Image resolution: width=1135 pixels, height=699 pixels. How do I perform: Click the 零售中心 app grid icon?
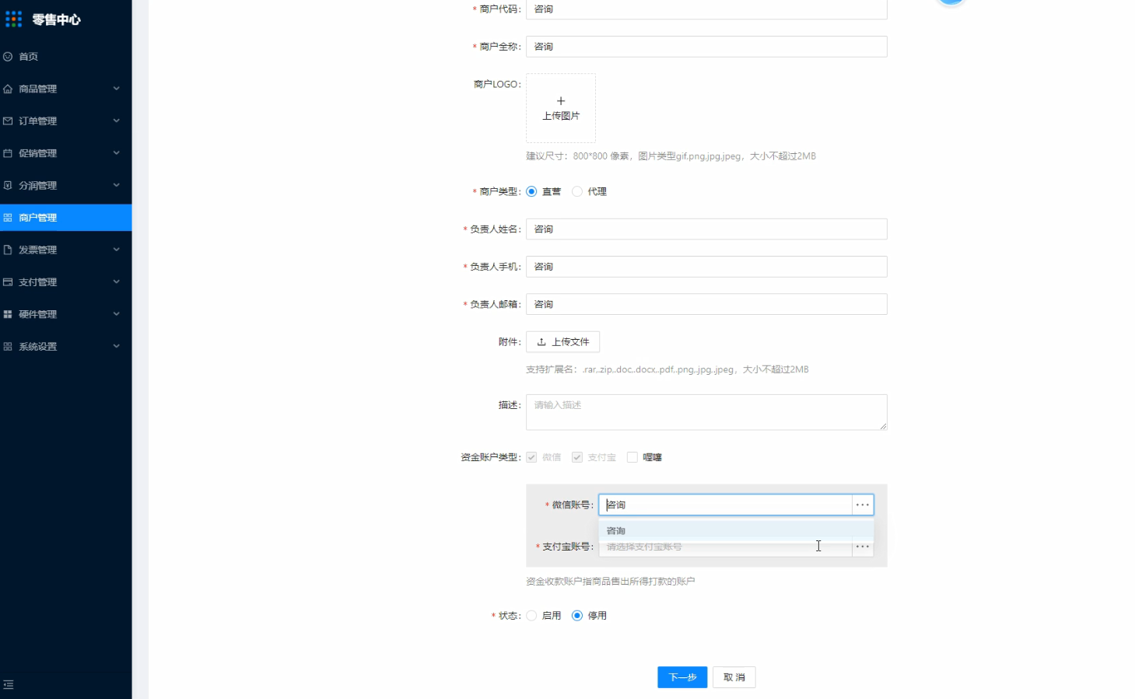[14, 19]
